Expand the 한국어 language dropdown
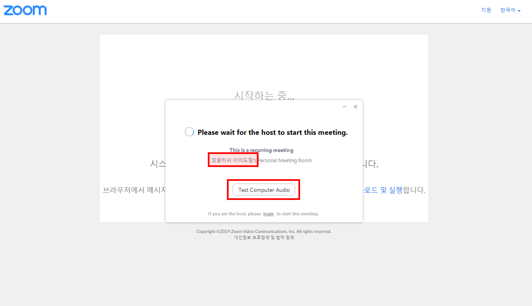 510,10
